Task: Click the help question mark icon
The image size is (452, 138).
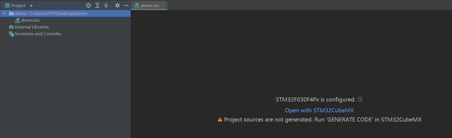Action: (x=360, y=99)
